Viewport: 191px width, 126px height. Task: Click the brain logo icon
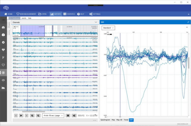(x=6, y=8)
